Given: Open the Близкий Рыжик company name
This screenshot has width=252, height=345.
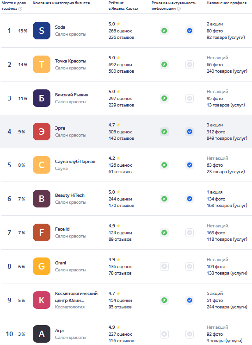Looking at the screenshot, I should coord(72,95).
